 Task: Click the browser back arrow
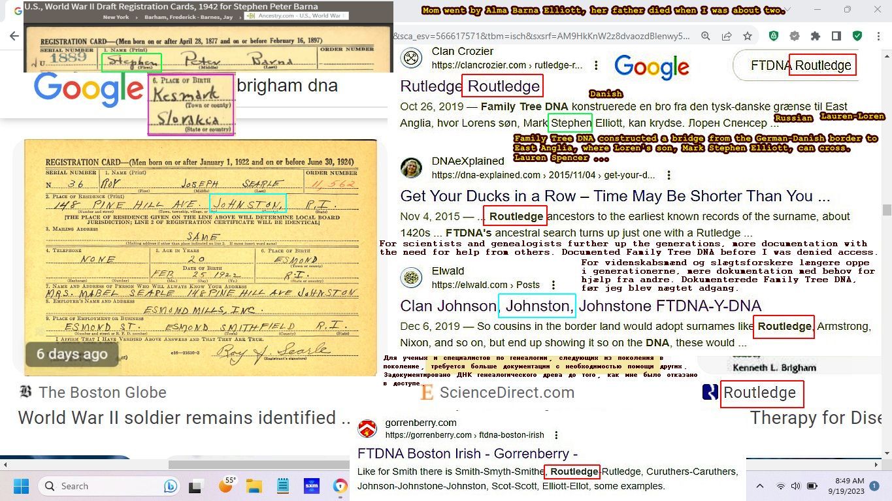coord(14,36)
